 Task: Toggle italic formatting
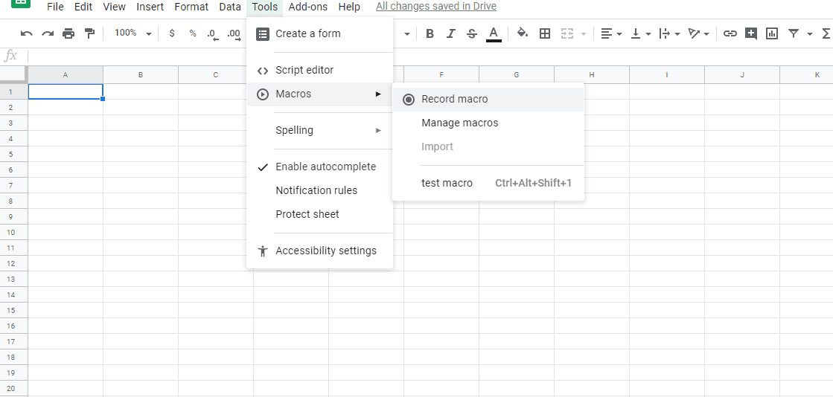pos(451,33)
